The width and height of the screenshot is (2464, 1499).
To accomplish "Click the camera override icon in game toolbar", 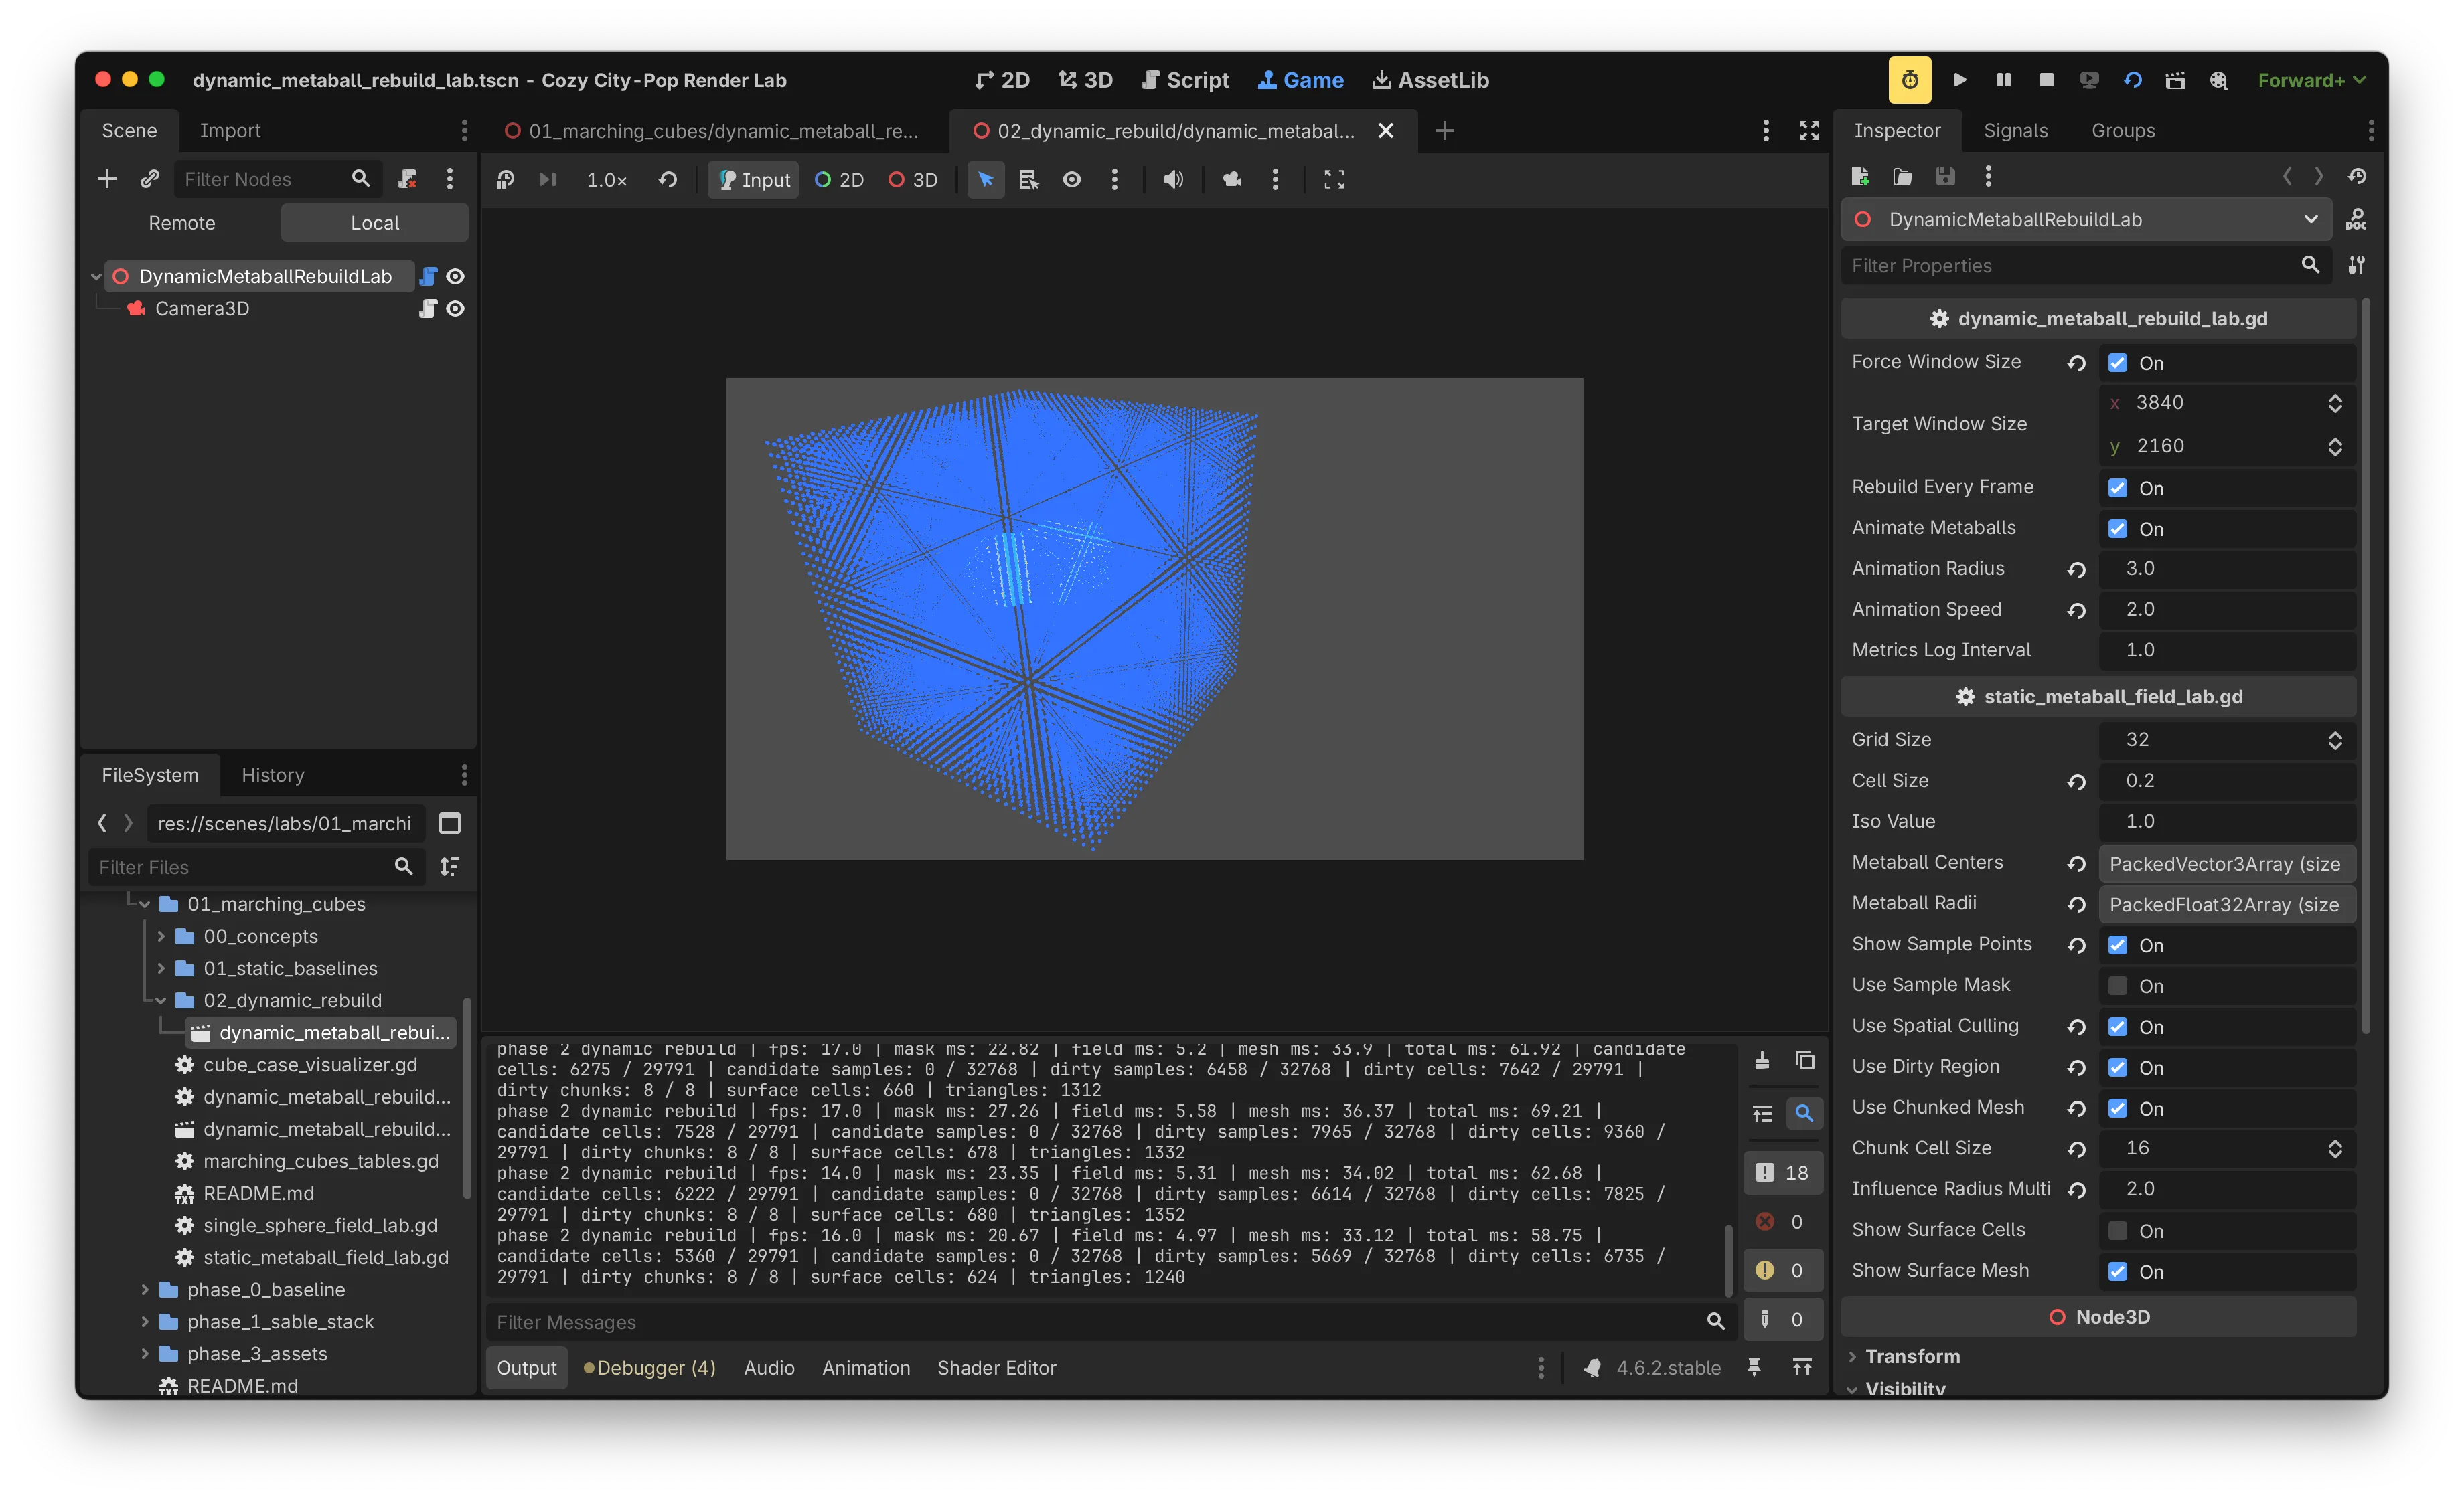I will 1232,180.
